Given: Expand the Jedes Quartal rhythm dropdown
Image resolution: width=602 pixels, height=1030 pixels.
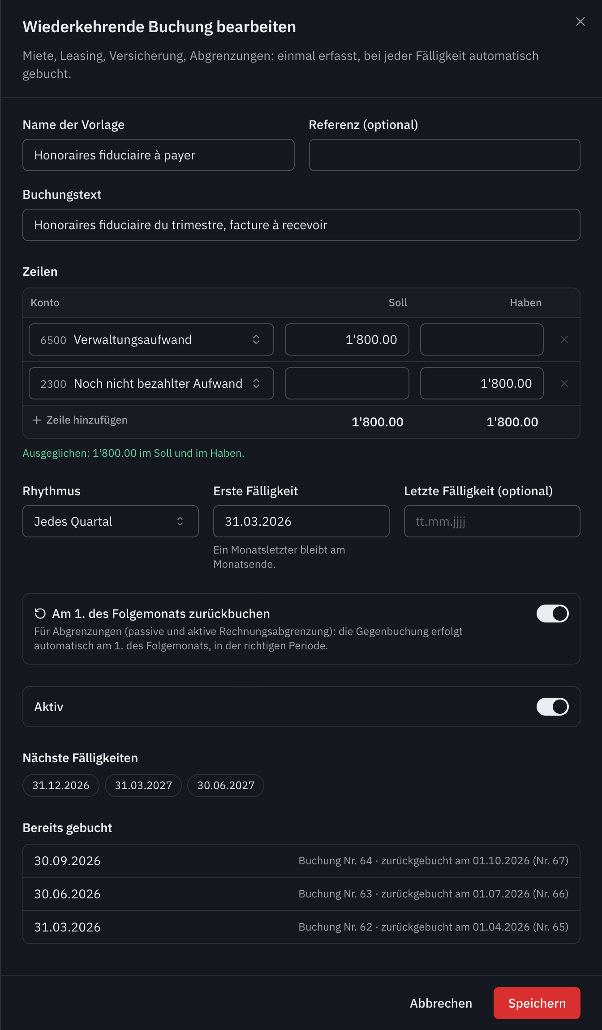Looking at the screenshot, I should click(x=111, y=522).
